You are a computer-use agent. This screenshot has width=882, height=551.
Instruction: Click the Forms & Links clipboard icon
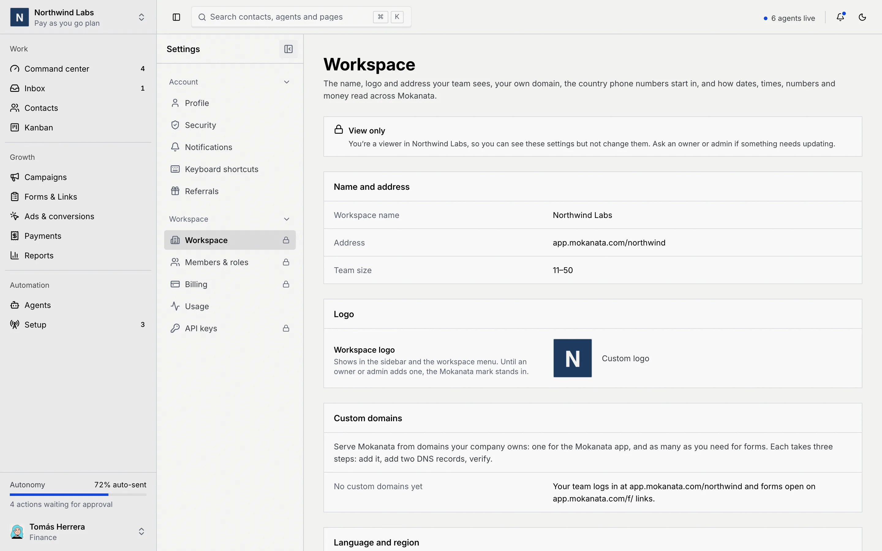pos(15,197)
